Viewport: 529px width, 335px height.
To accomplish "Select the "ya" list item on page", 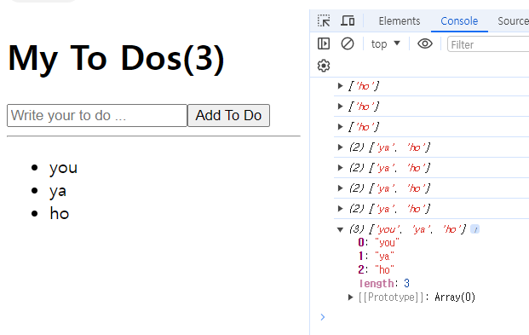I will pyautogui.click(x=58, y=191).
